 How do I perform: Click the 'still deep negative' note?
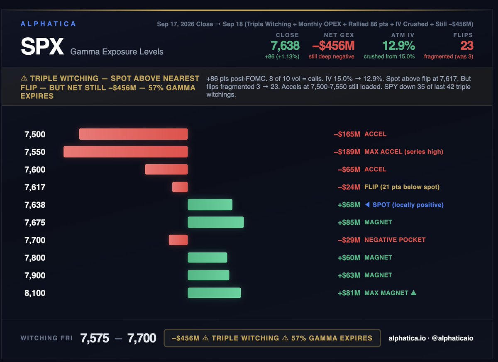tap(331, 56)
